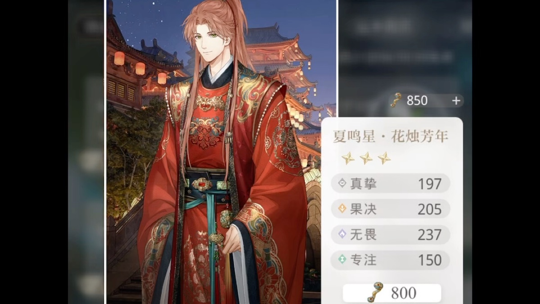
Task: Click the purple 无畏 attribute icon
Action: tap(342, 234)
